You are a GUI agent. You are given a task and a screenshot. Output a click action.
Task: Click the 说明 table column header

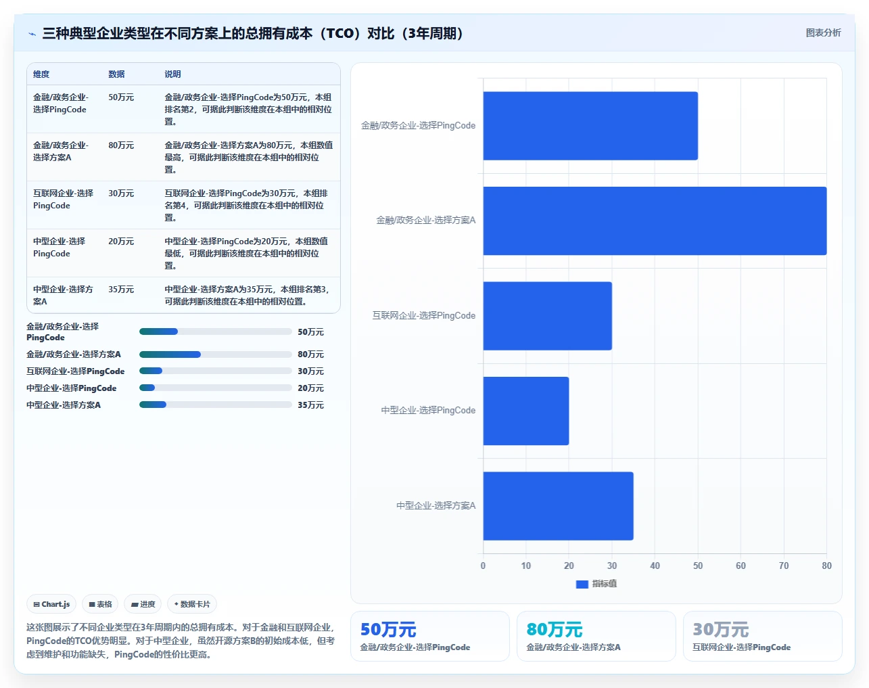pyautogui.click(x=172, y=74)
